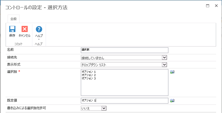Select the 全般 ribbon tab
Image resolution: width=222 pixels, height=113 pixels.
(x=14, y=19)
